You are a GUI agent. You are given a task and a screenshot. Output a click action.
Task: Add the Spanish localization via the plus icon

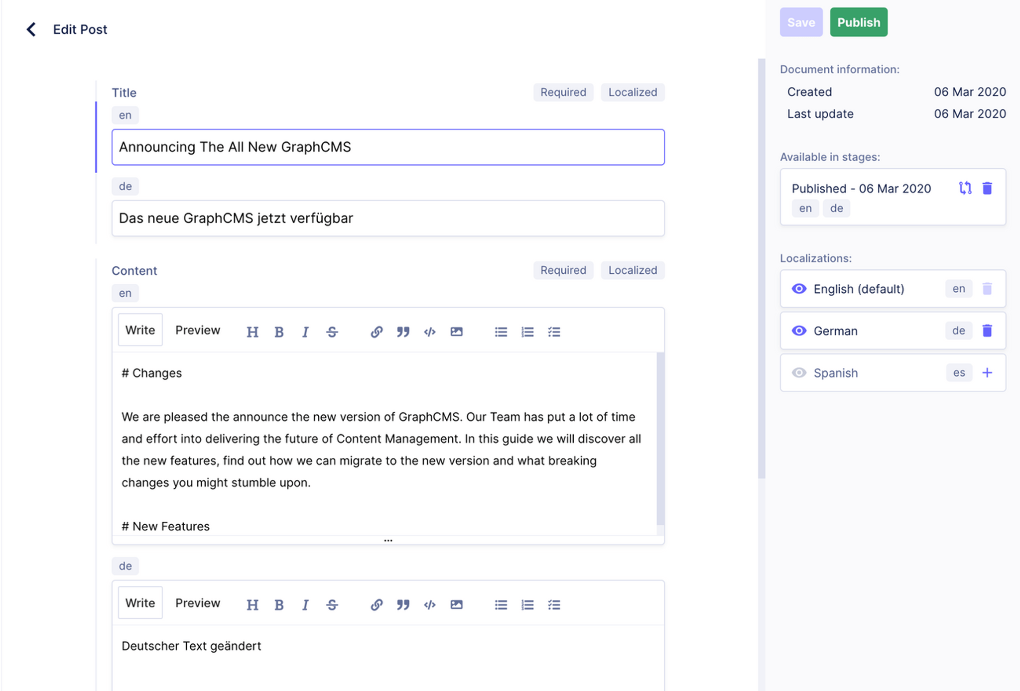coord(988,372)
